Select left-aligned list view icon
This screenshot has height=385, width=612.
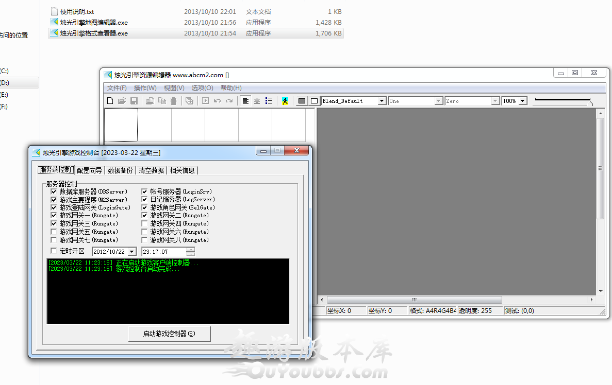[245, 101]
